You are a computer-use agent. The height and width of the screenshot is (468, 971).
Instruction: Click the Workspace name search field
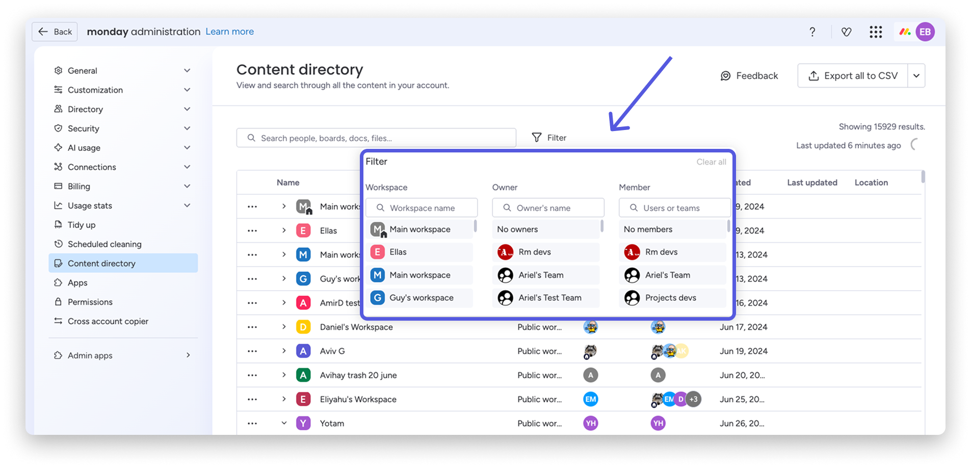[x=422, y=208]
